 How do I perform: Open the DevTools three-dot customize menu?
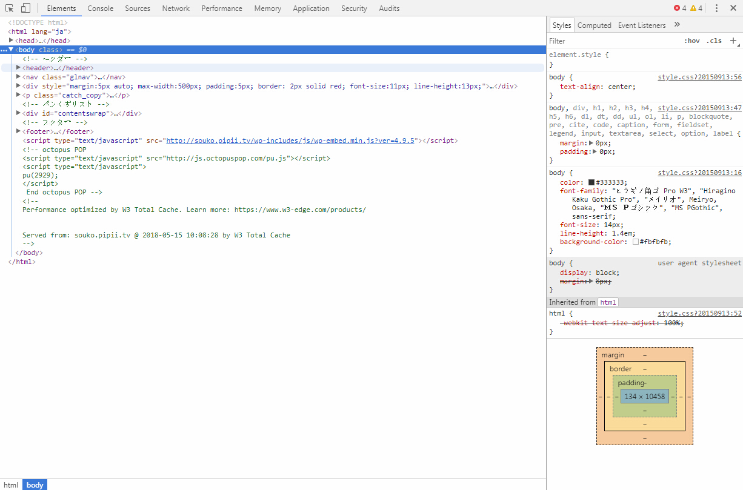pos(716,8)
